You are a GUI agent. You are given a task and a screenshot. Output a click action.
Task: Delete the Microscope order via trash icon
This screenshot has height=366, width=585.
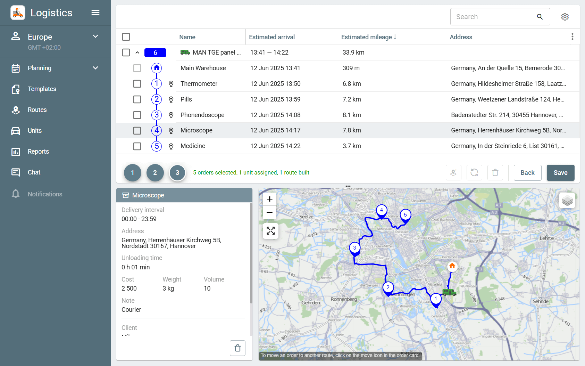click(237, 348)
